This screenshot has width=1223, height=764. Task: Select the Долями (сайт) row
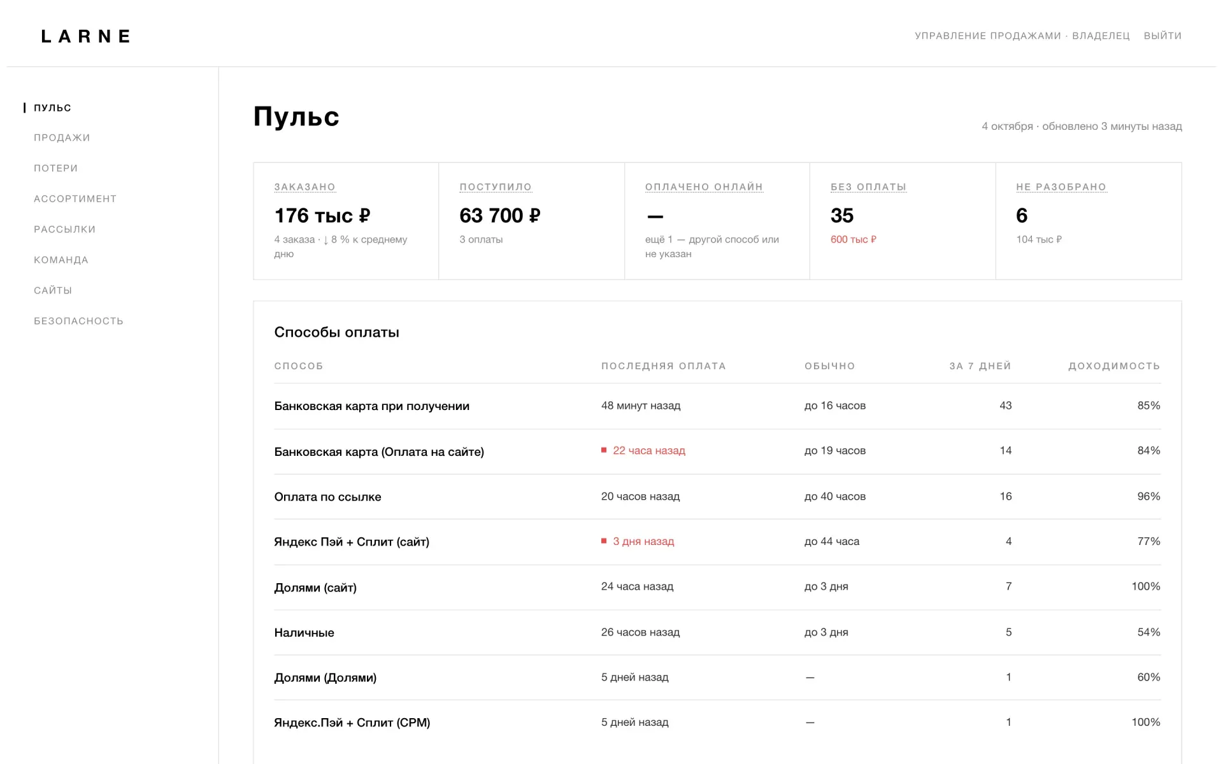[717, 587]
